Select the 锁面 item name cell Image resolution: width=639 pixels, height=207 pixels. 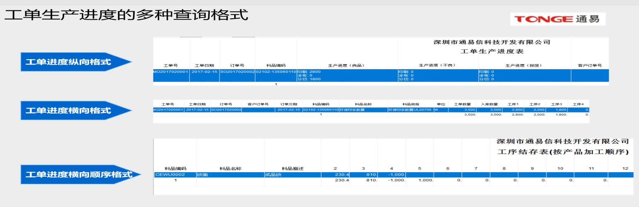click(x=230, y=175)
